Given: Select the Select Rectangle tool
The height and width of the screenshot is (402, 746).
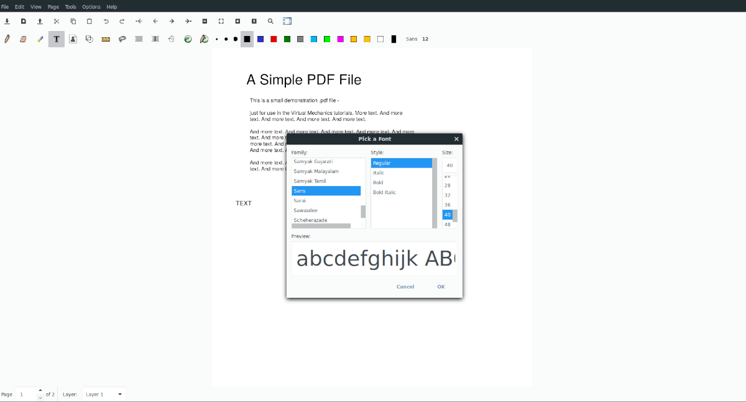Looking at the screenshot, I should coord(139,39).
